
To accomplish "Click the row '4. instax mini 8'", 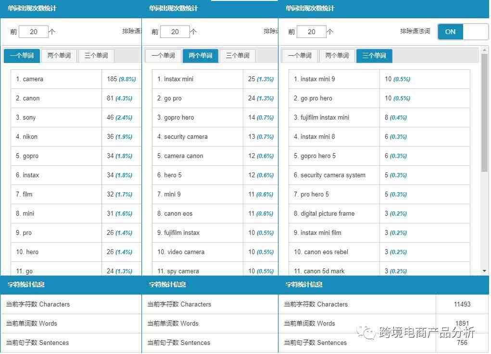I will 379,137.
